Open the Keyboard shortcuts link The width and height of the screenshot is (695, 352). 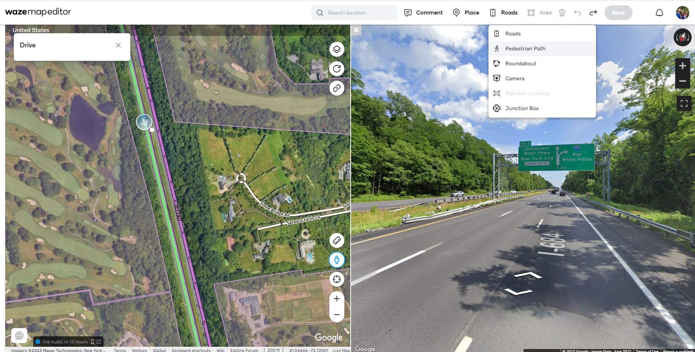pyautogui.click(x=191, y=350)
